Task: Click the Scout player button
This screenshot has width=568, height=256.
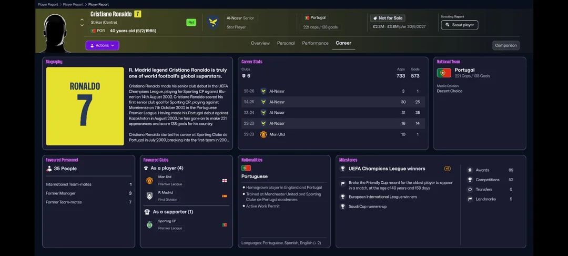Action: tap(459, 25)
